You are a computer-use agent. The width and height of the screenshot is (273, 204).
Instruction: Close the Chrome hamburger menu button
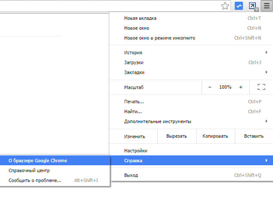point(267,6)
